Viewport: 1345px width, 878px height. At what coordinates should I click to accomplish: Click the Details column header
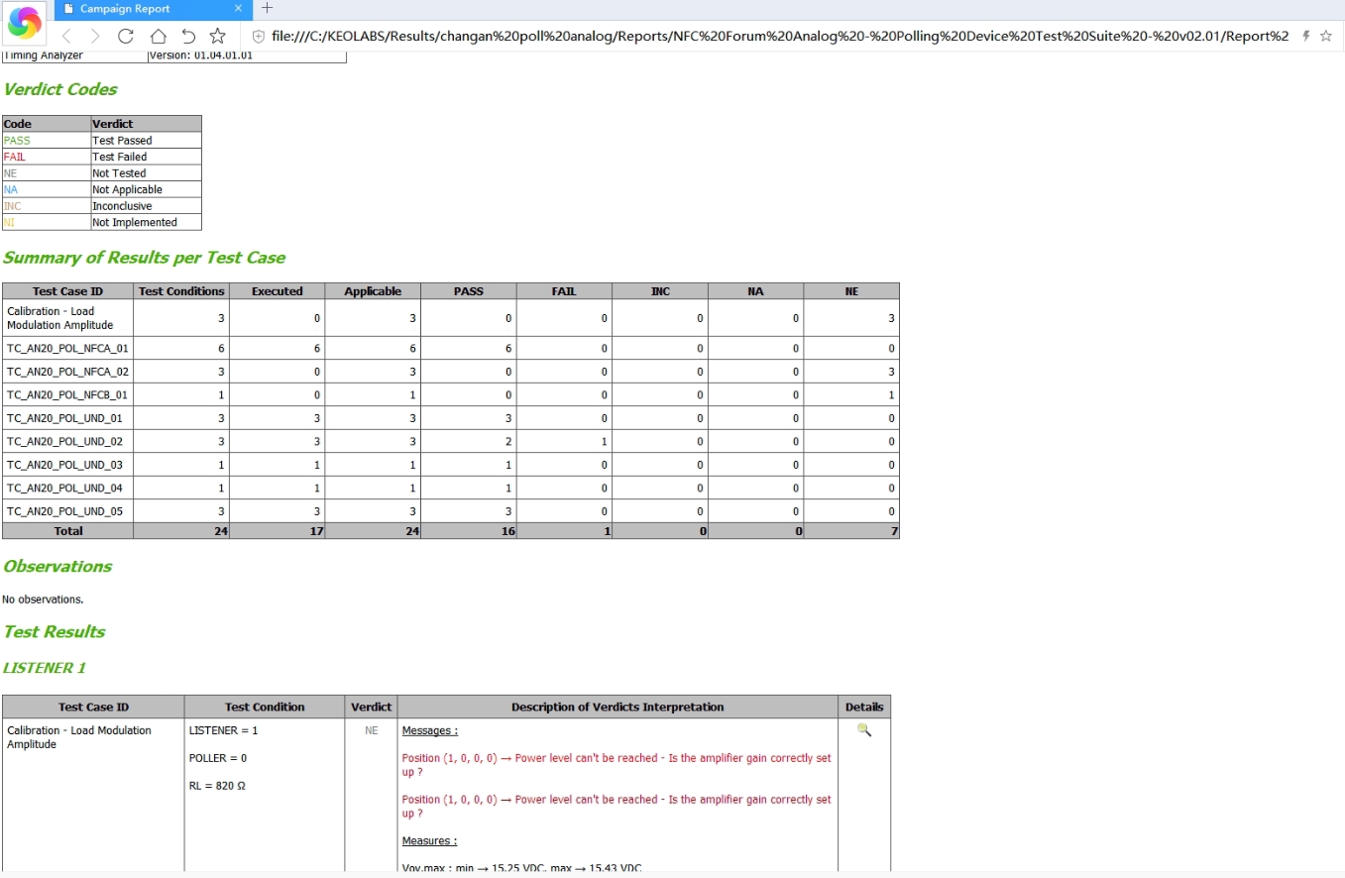(864, 707)
